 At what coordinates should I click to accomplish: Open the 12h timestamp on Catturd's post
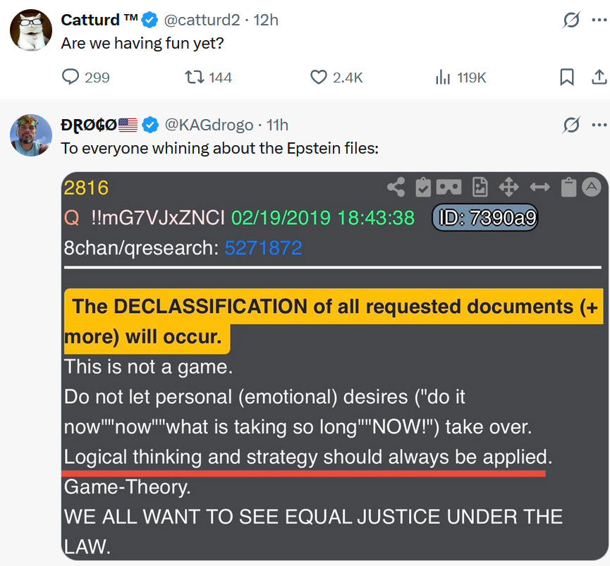(266, 20)
